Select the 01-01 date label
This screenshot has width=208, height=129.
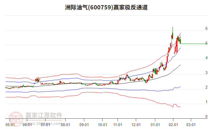click(155, 125)
